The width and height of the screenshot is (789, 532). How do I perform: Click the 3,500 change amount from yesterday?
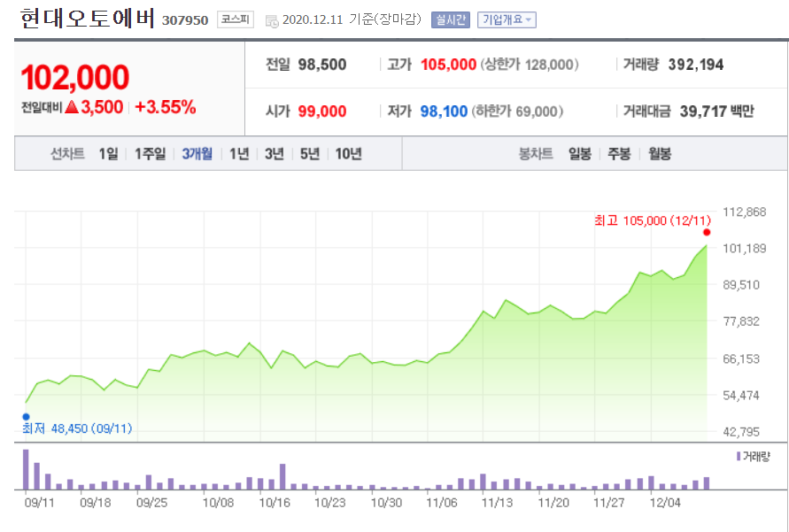102,107
